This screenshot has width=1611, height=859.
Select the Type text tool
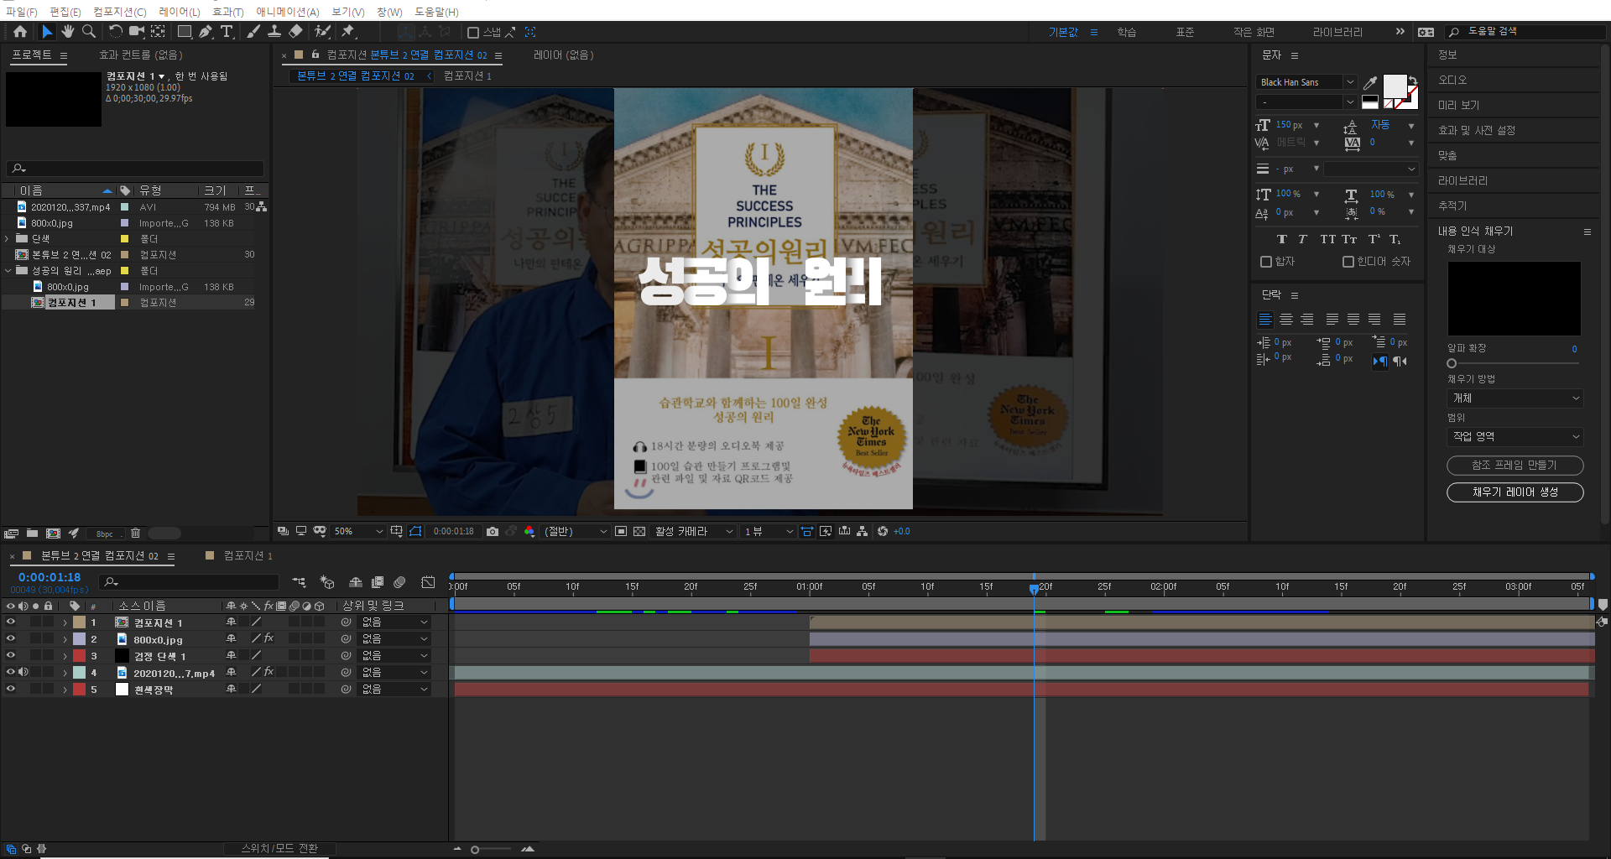pyautogui.click(x=227, y=32)
